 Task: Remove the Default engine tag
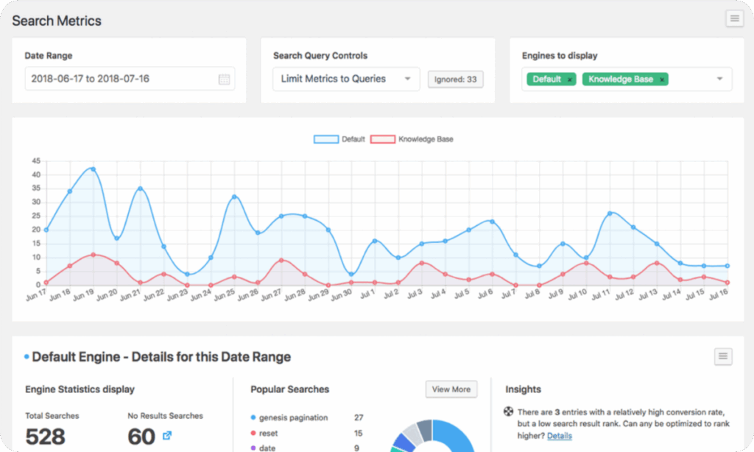[x=570, y=80]
